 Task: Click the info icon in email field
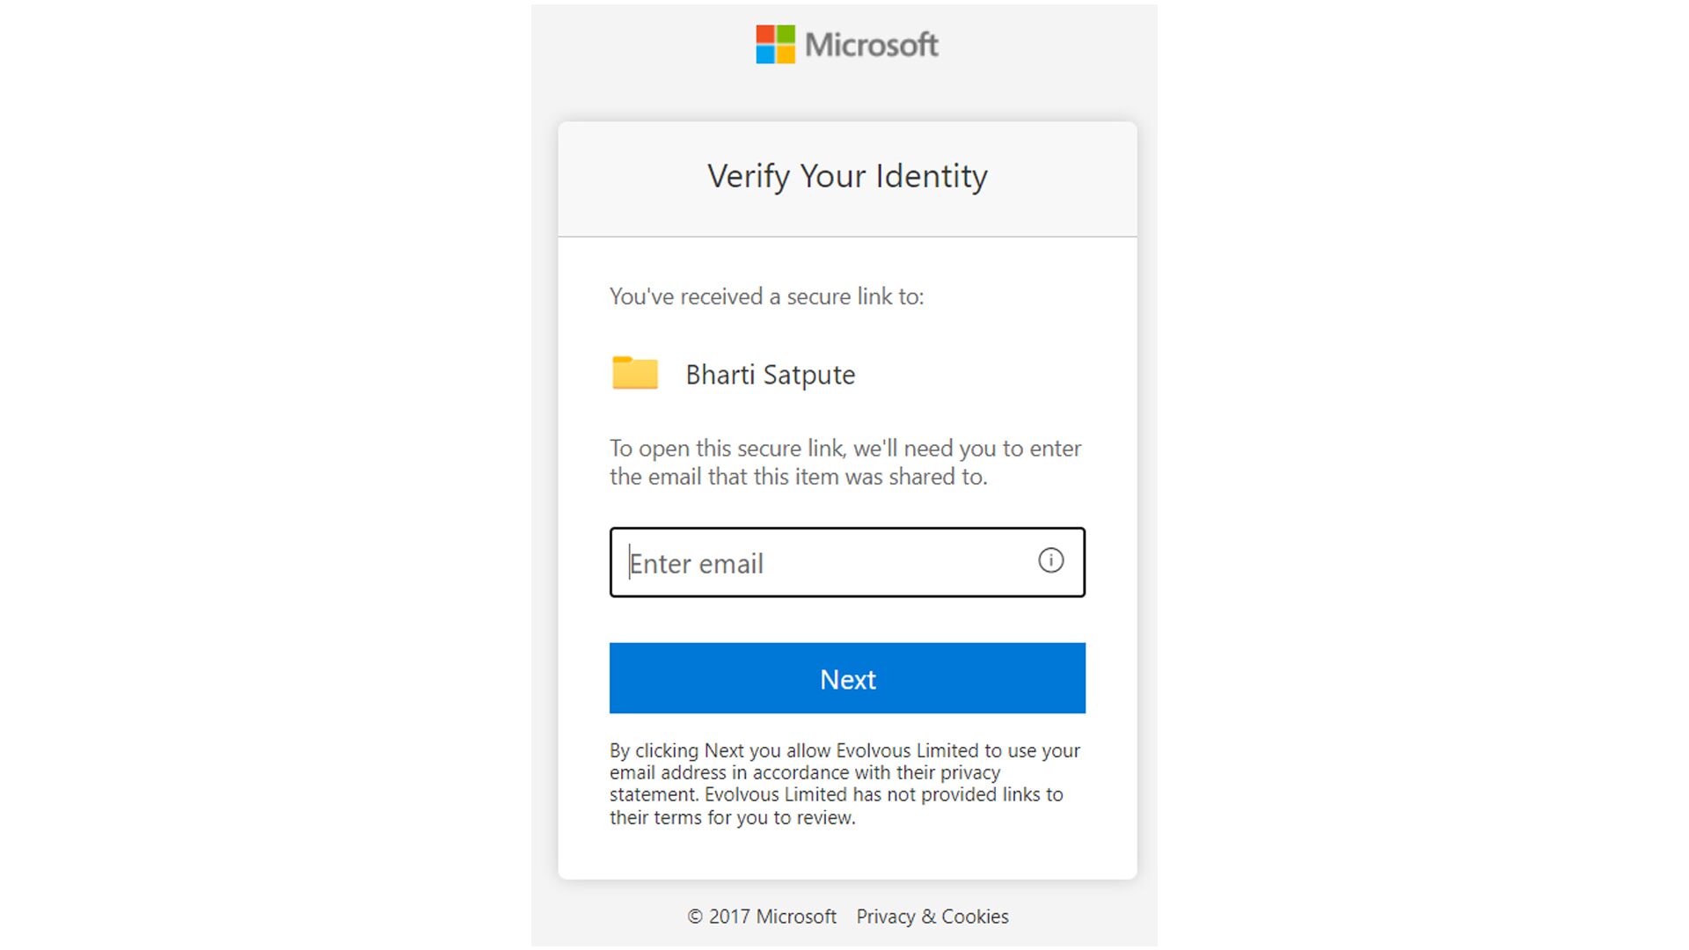point(1050,560)
